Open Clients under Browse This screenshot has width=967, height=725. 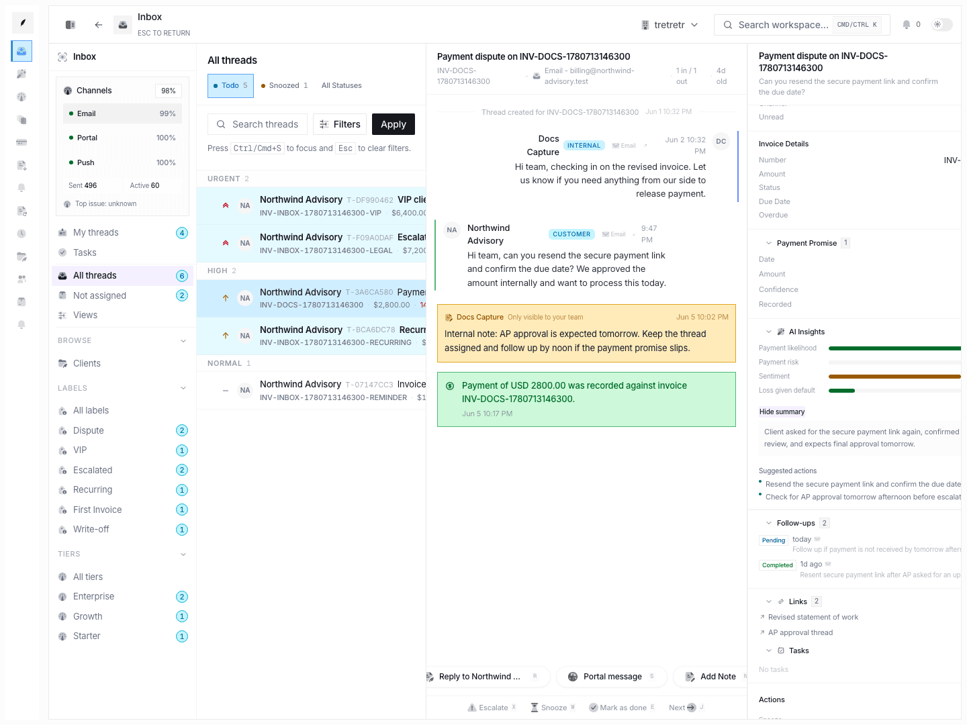pyautogui.click(x=122, y=363)
